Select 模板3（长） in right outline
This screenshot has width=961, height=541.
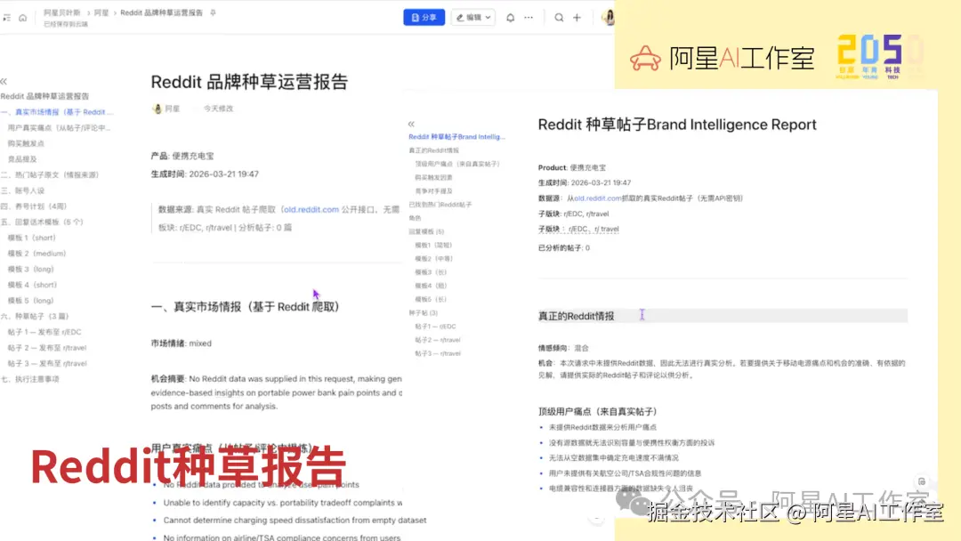click(x=431, y=272)
